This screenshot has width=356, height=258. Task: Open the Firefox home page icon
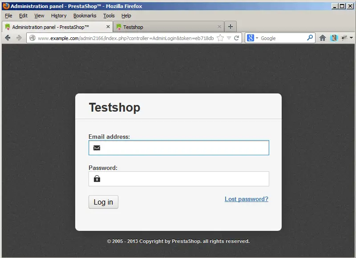[x=323, y=38]
